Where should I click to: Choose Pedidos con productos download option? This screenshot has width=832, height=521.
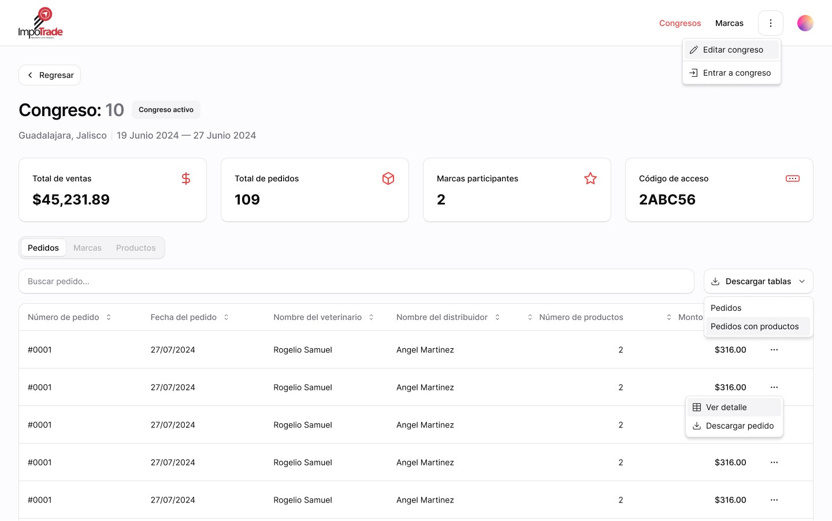pyautogui.click(x=758, y=326)
